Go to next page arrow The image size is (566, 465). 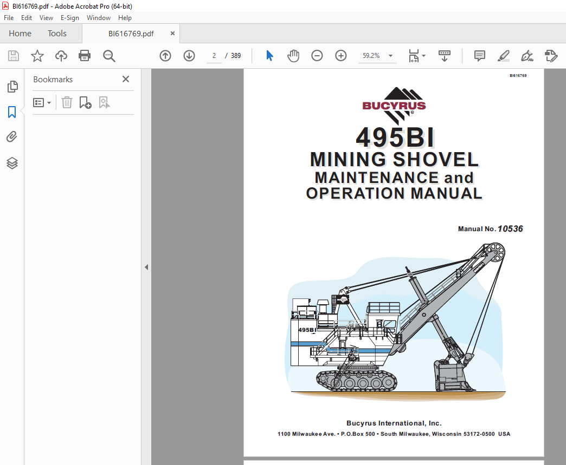click(x=189, y=56)
